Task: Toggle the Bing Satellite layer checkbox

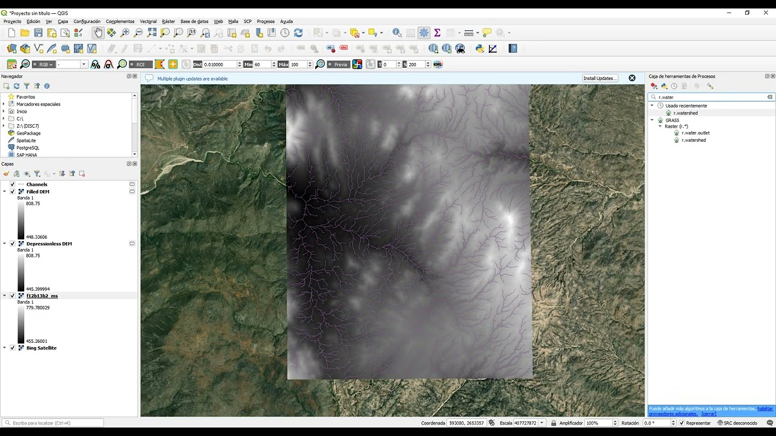Action: pyautogui.click(x=12, y=348)
